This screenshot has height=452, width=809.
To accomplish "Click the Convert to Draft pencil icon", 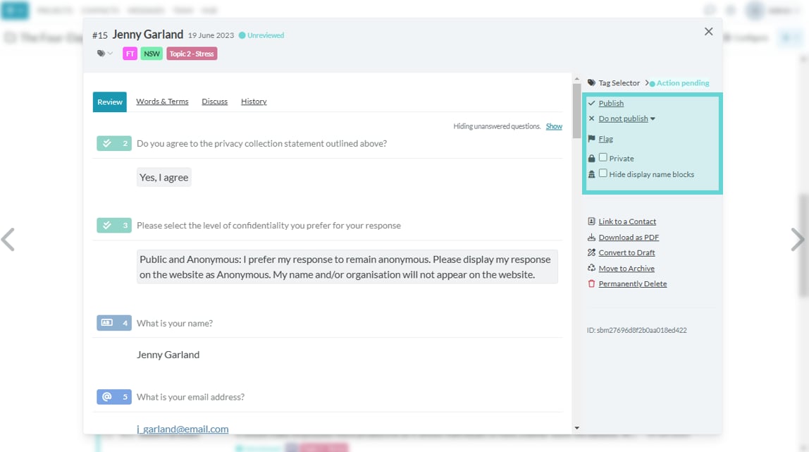I will click(591, 253).
